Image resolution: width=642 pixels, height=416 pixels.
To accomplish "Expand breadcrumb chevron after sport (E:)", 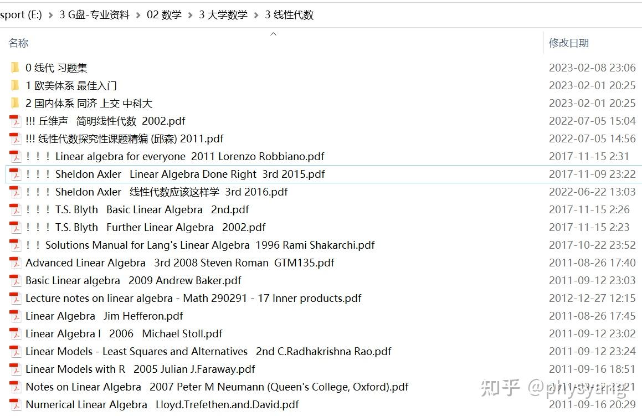I will [x=50, y=15].
